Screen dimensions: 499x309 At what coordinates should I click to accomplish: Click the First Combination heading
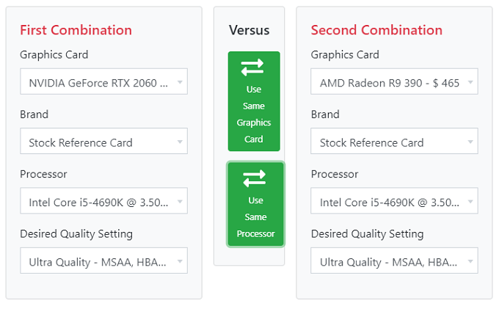(76, 30)
